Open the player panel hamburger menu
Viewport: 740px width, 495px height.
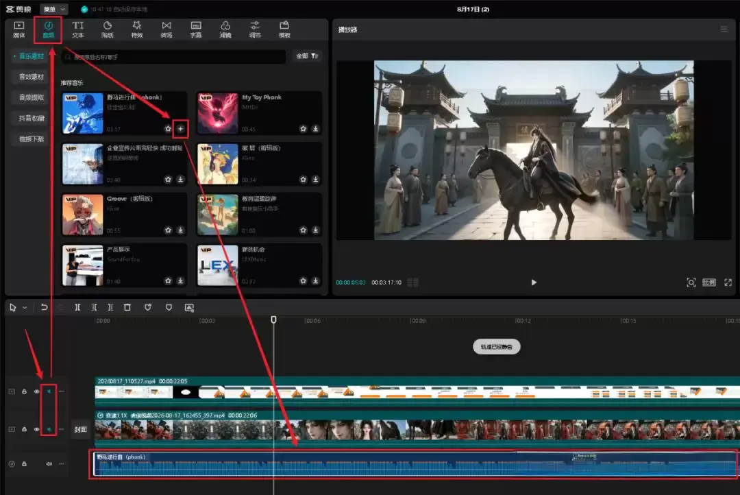tap(724, 29)
